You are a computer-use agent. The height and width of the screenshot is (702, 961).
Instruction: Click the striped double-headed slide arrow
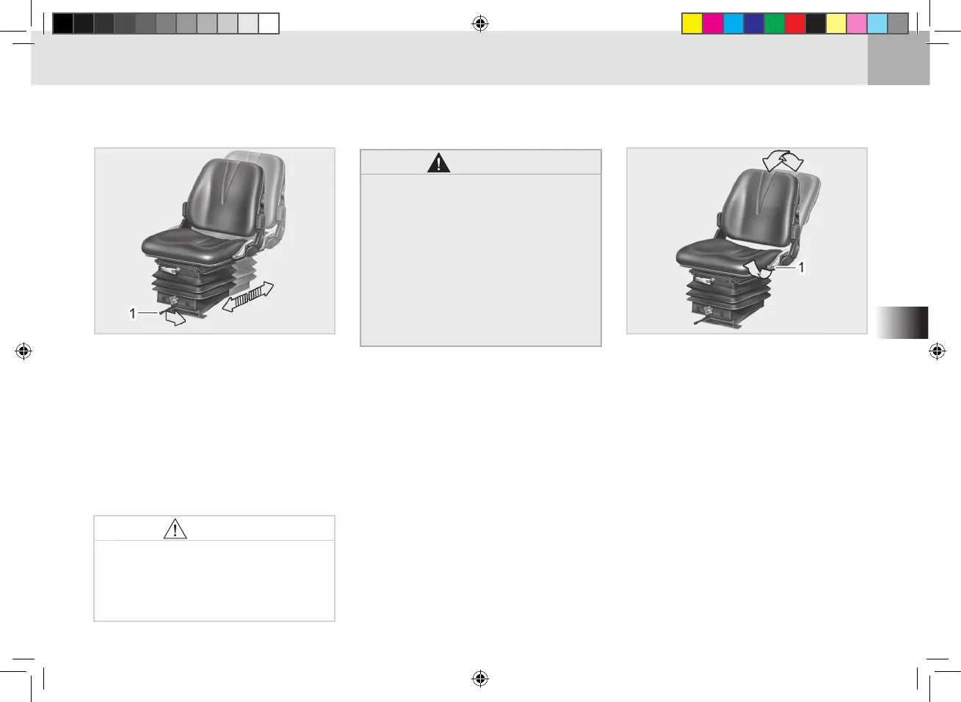(x=249, y=296)
